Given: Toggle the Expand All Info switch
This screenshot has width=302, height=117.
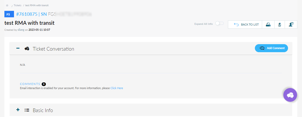Looking at the screenshot, I should pos(219,24).
